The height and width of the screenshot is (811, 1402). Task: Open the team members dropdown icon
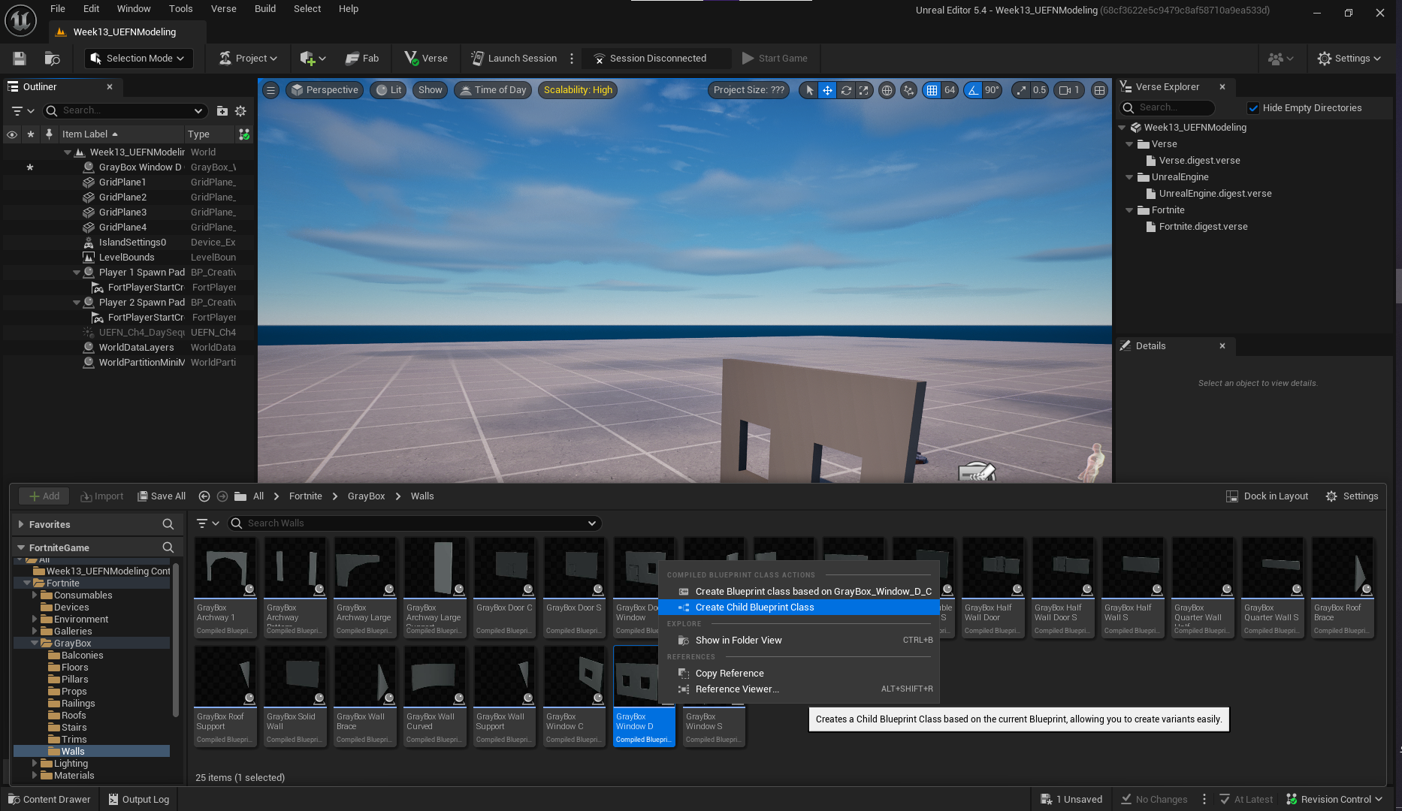[x=1280, y=59]
